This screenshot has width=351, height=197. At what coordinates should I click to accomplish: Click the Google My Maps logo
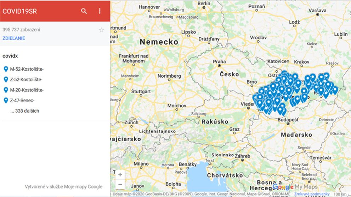(x=295, y=187)
